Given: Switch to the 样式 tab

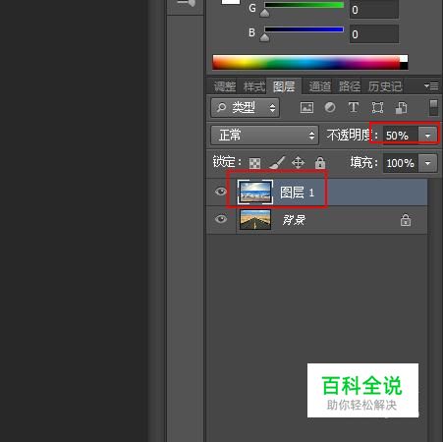Looking at the screenshot, I should [x=254, y=86].
